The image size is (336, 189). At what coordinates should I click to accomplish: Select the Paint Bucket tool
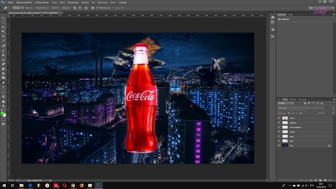pos(3,69)
